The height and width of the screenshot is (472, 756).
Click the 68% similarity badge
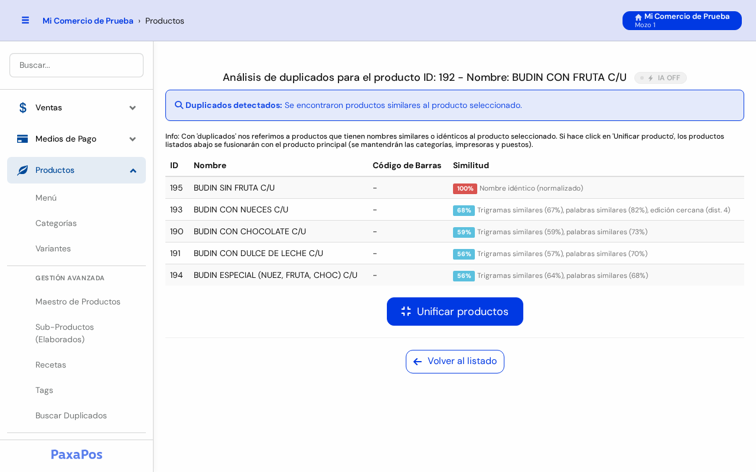tap(464, 211)
